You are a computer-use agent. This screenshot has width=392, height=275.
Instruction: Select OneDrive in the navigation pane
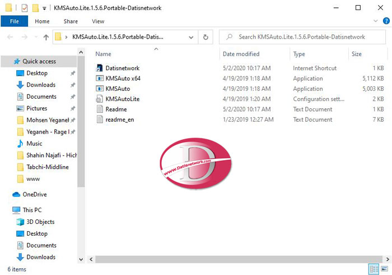[35, 195]
